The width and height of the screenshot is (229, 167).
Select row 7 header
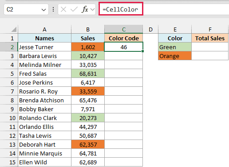click(x=9, y=91)
